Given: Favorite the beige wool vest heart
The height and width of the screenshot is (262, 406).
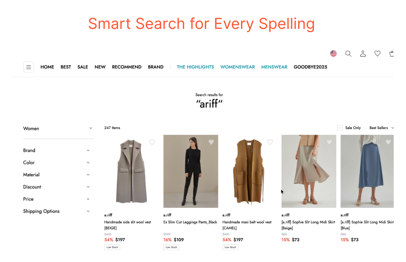Looking at the screenshot, I should tap(152, 142).
